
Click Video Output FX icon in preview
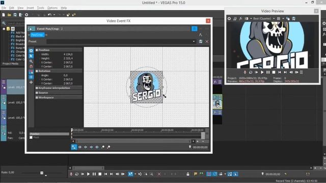tap(241, 18)
